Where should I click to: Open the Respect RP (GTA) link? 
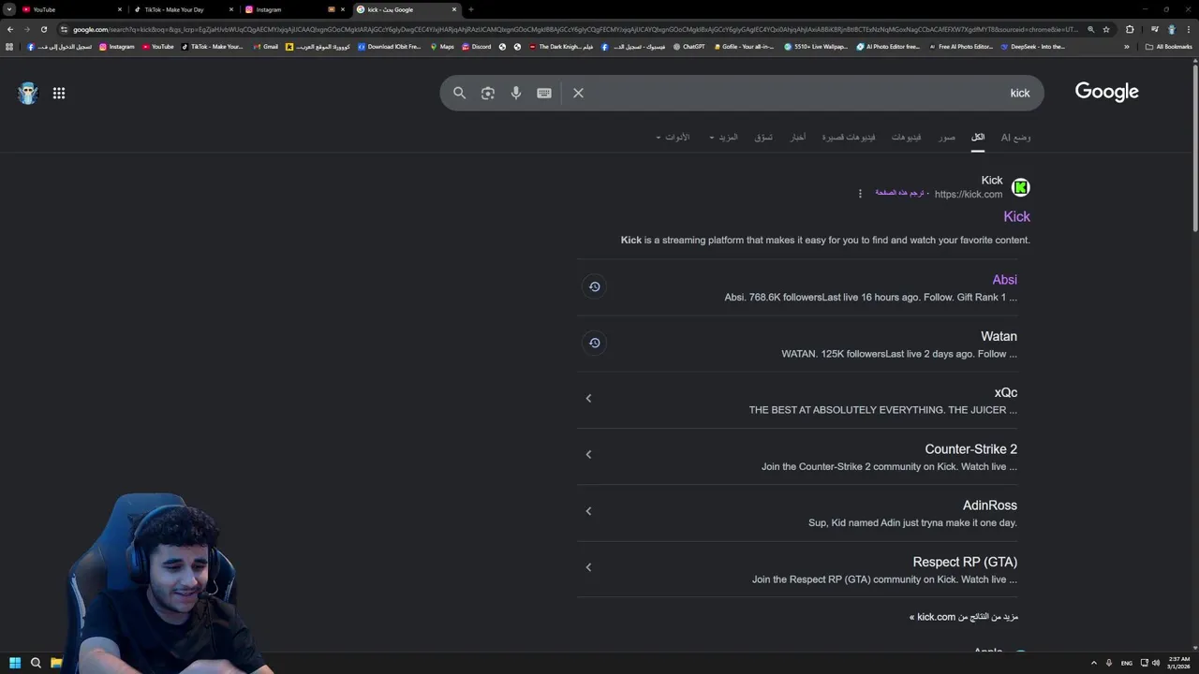pyautogui.click(x=965, y=562)
